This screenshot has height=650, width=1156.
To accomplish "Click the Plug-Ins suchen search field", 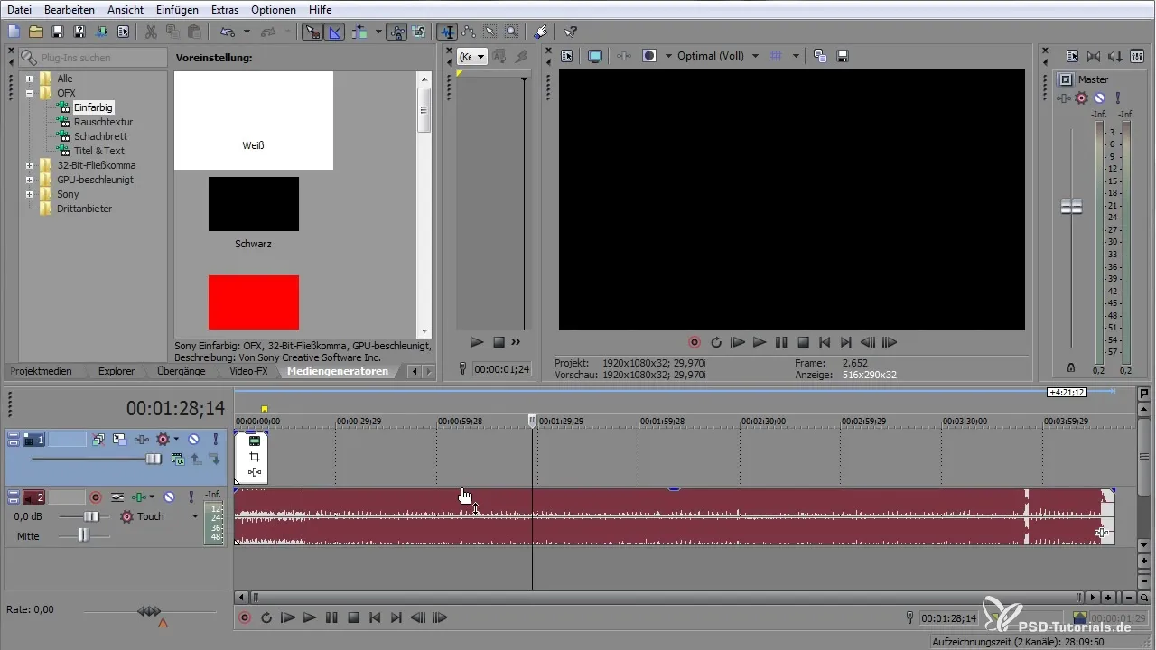I will pos(94,58).
